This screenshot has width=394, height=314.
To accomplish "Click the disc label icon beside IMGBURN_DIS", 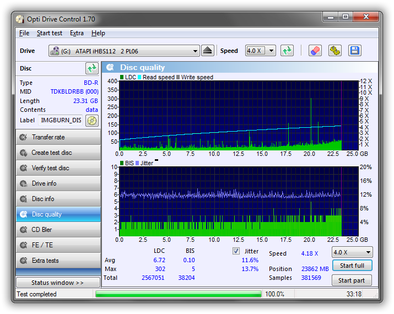I will 92,121.
